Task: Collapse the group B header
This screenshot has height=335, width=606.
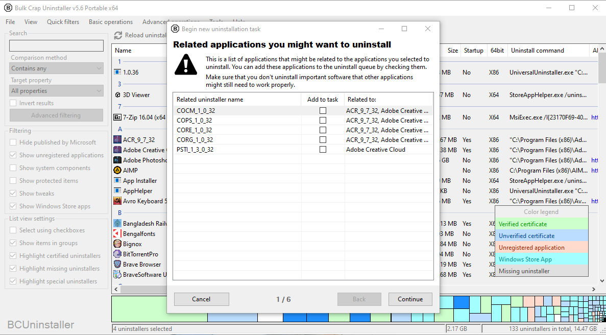Action: tap(120, 213)
